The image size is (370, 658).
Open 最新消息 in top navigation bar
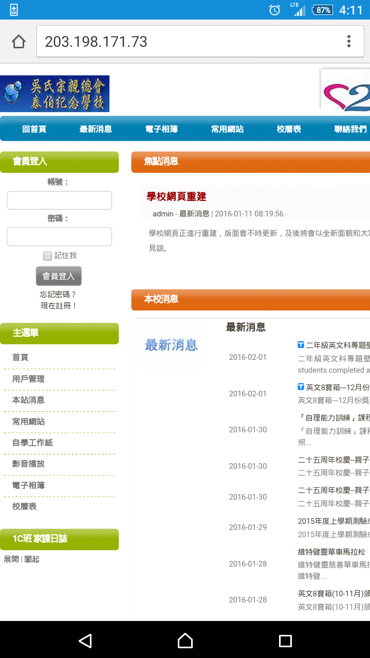(x=96, y=129)
